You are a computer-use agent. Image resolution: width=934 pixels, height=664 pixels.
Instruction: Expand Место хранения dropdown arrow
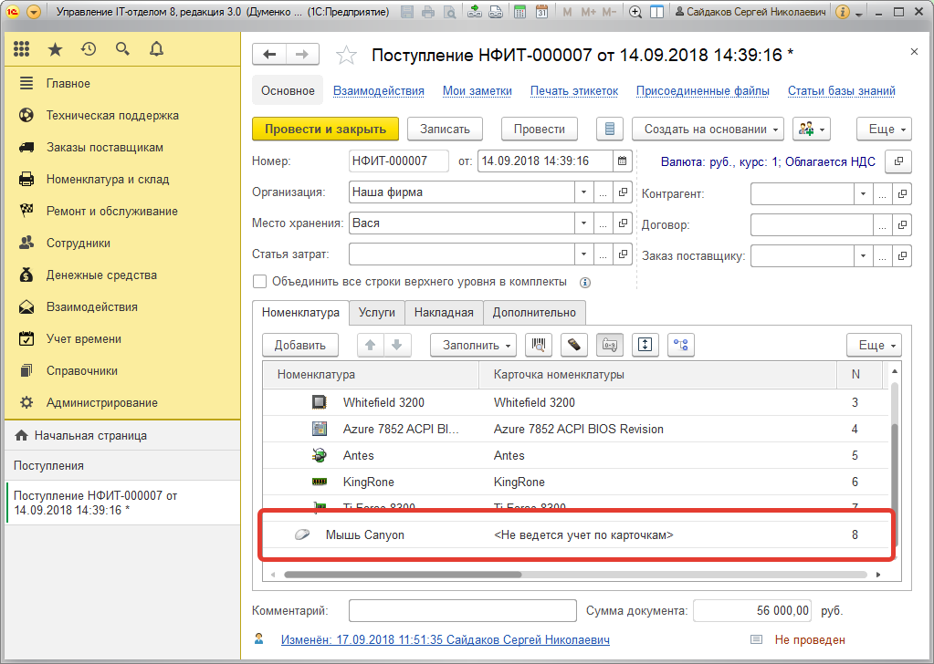[583, 223]
